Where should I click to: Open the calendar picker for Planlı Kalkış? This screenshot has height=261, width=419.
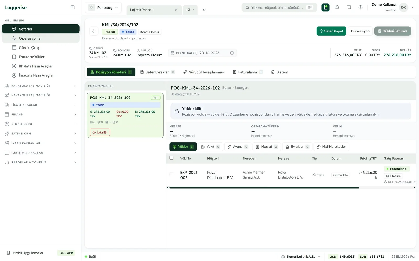coord(232,53)
